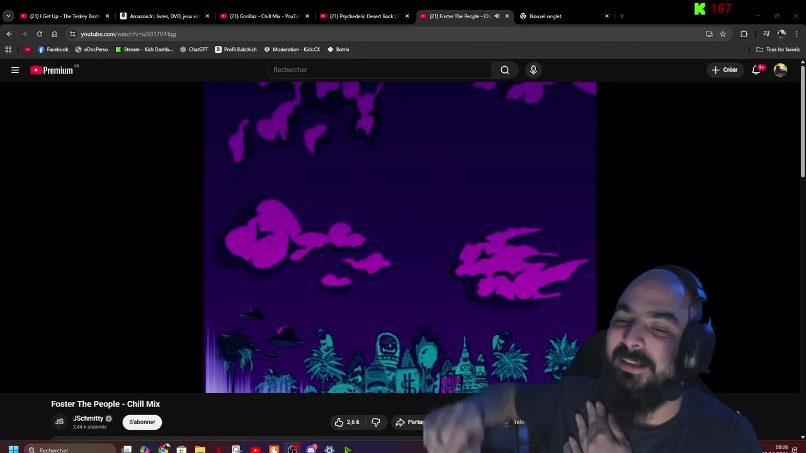
Task: Click the magnifier search button
Action: click(505, 70)
